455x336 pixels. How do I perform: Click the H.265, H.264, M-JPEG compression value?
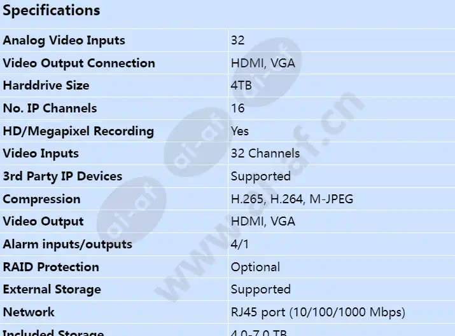[x=292, y=199]
